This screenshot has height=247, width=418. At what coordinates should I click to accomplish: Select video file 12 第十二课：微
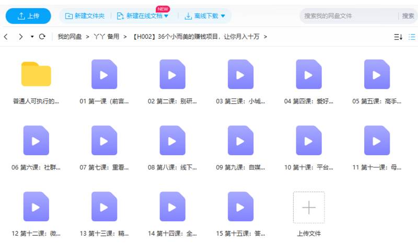(x=36, y=207)
